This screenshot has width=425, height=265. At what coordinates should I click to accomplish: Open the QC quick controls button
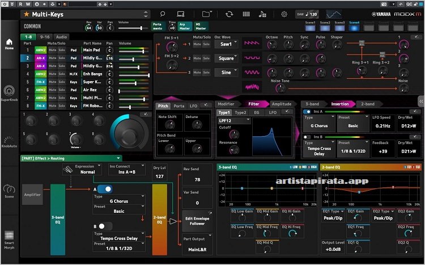pyautogui.click(x=409, y=4)
